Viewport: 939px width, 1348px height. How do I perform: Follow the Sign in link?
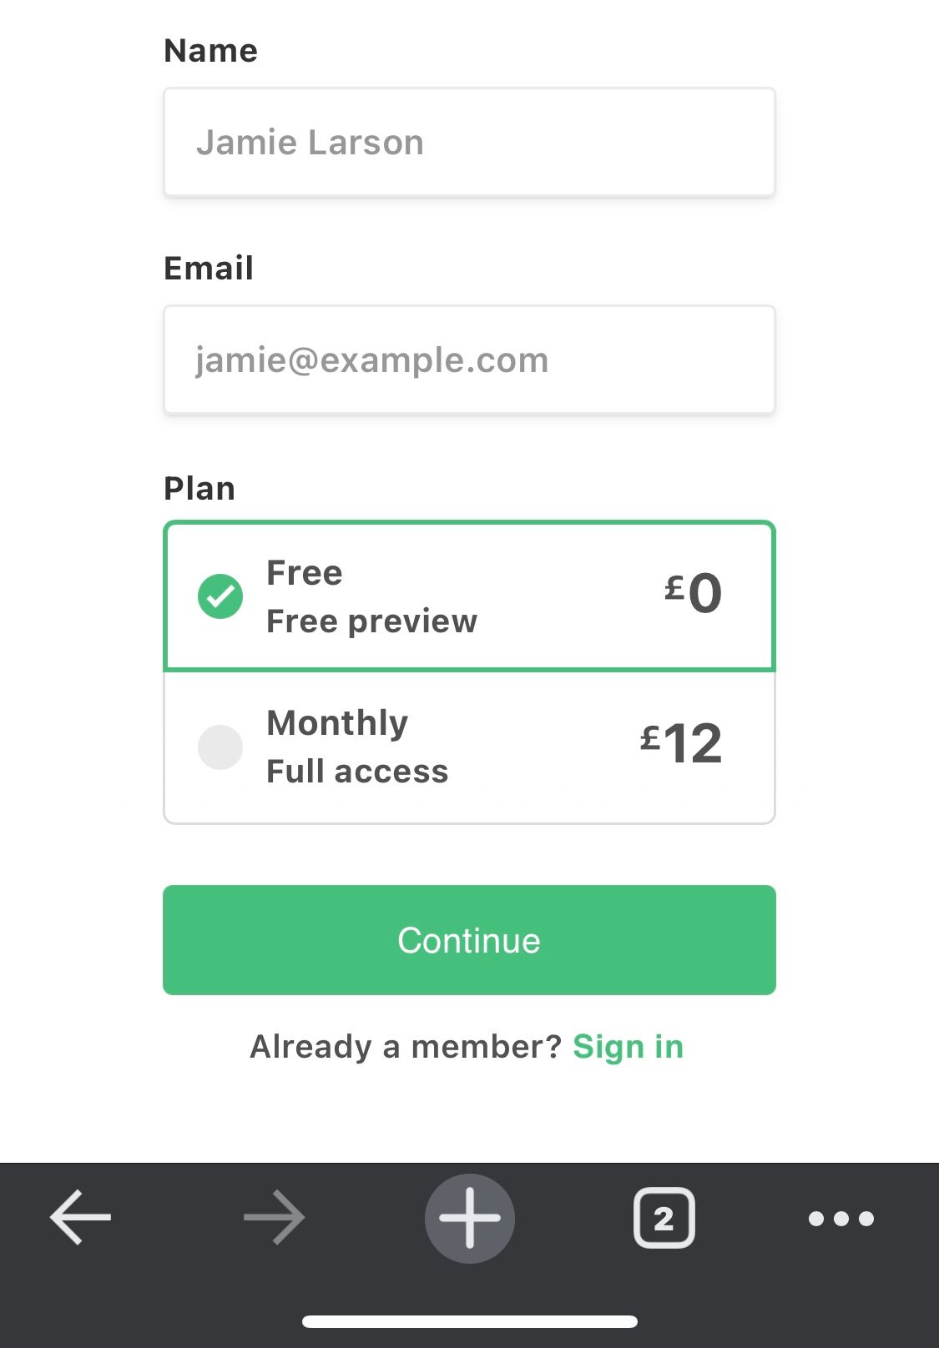pos(628,1047)
